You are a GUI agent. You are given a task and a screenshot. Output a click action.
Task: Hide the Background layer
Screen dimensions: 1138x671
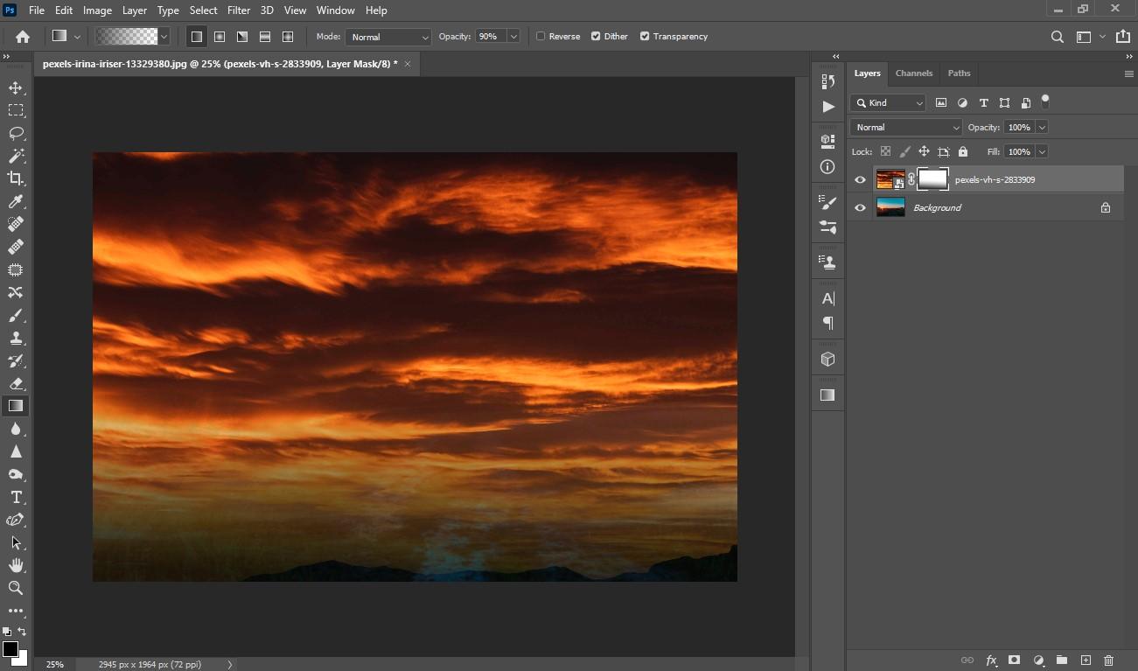[860, 207]
